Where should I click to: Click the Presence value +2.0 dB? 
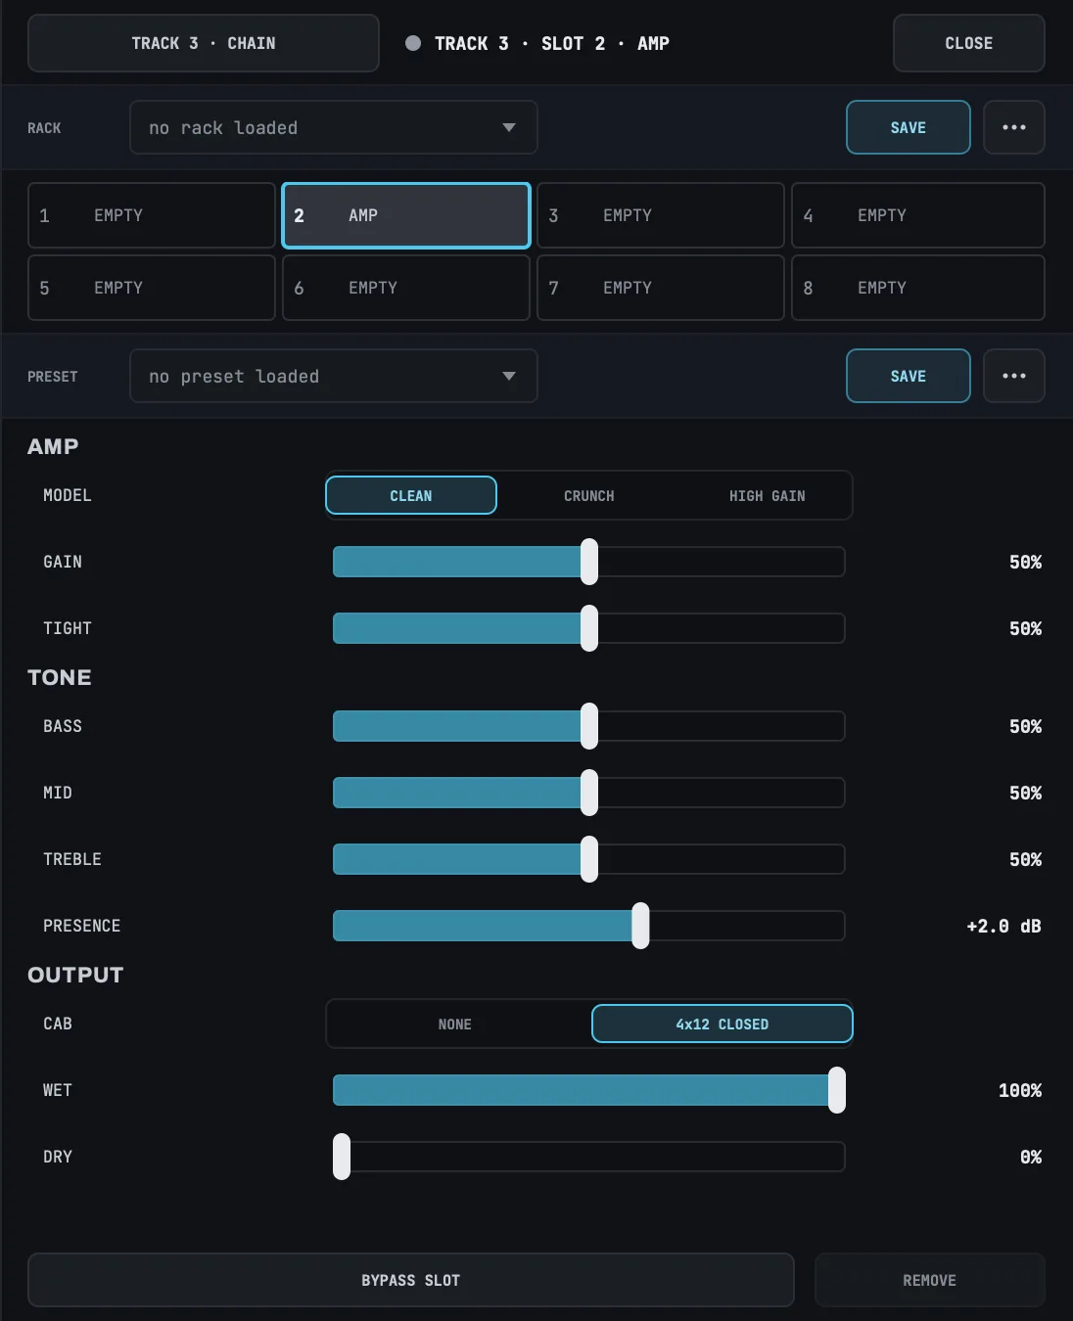coord(1003,926)
